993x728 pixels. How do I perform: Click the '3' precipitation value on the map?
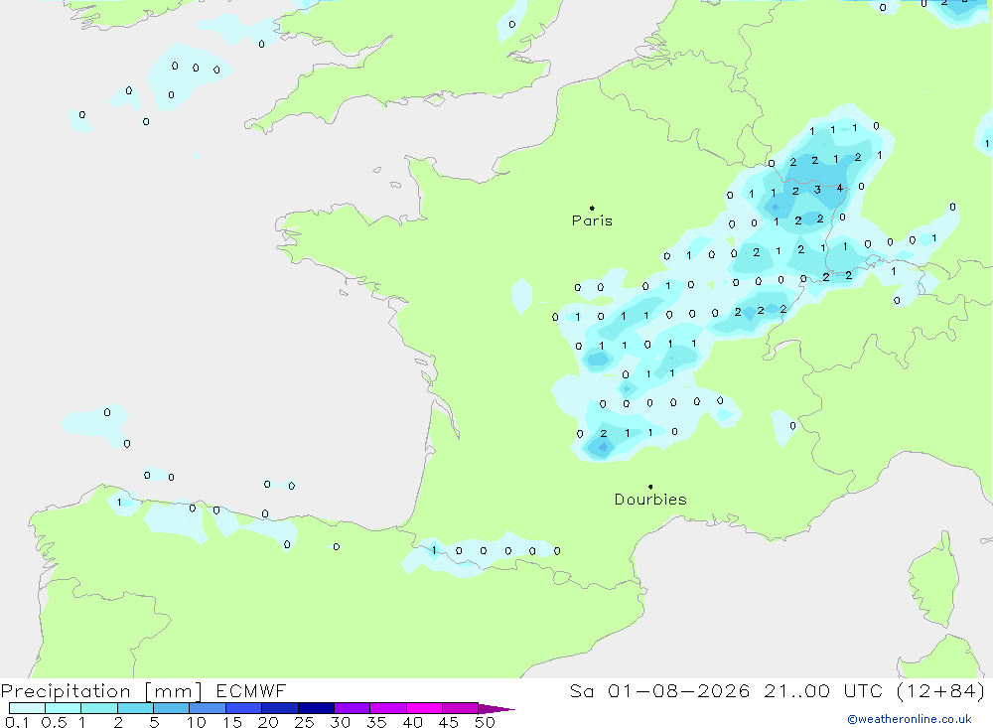pyautogui.click(x=817, y=190)
